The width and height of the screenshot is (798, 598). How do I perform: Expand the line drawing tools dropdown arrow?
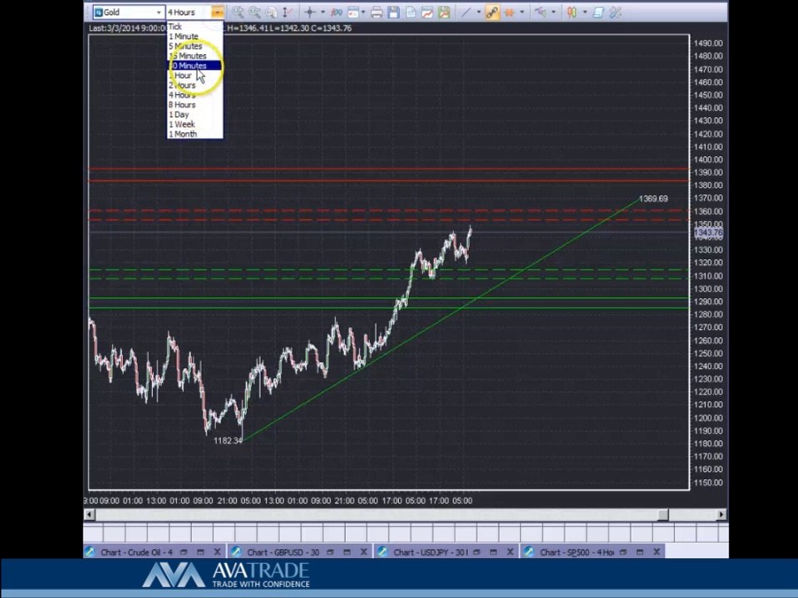pos(479,12)
